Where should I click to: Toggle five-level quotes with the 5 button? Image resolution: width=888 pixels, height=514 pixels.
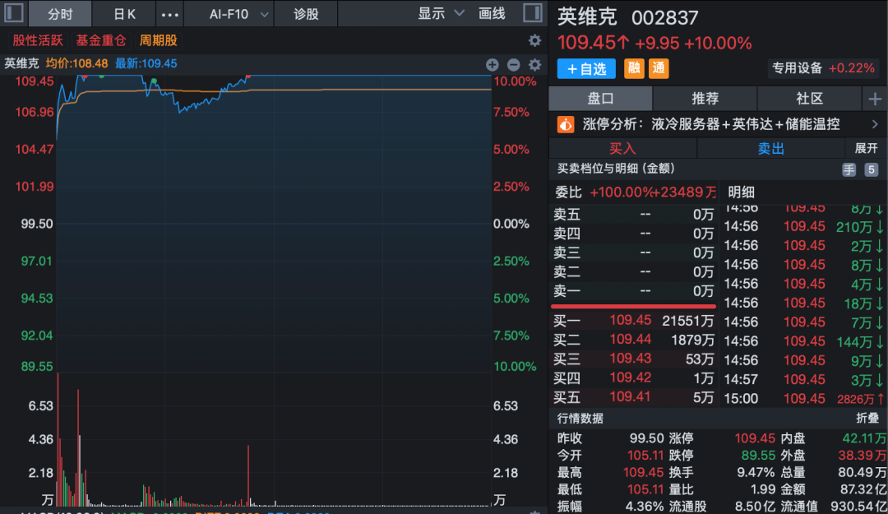tap(871, 169)
